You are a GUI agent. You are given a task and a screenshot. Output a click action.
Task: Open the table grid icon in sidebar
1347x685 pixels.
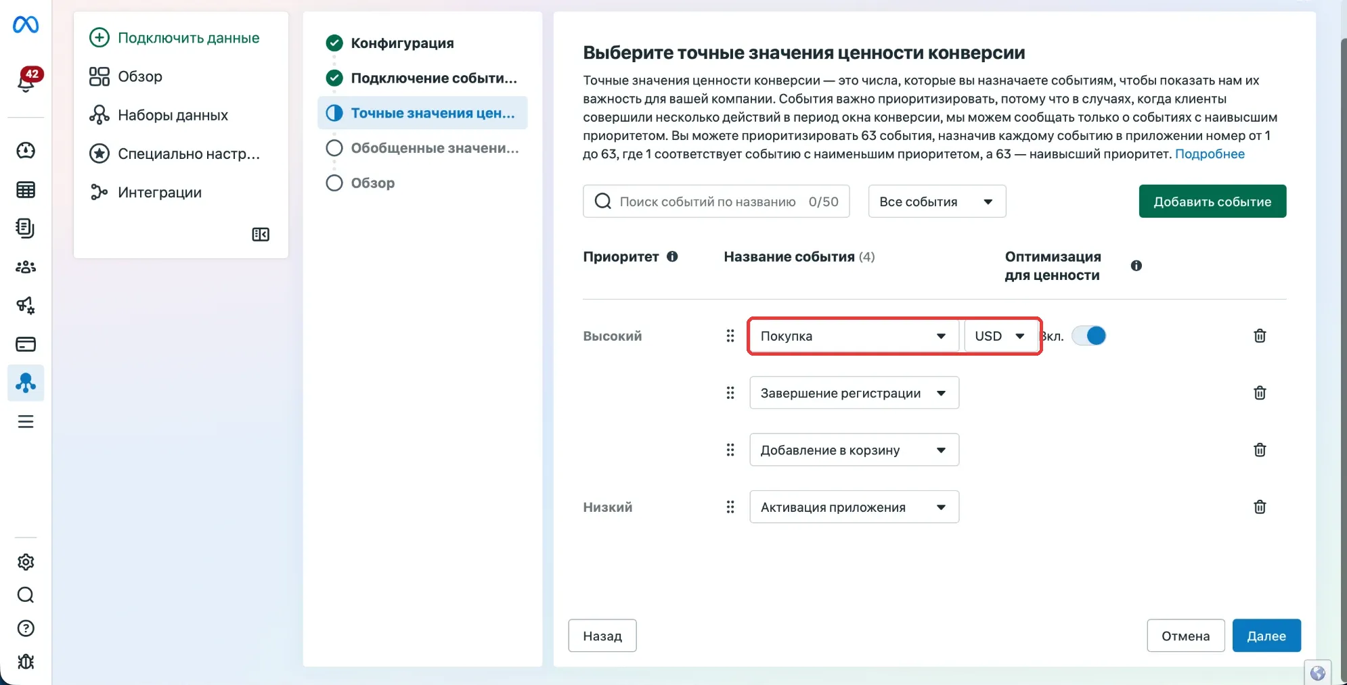[26, 190]
